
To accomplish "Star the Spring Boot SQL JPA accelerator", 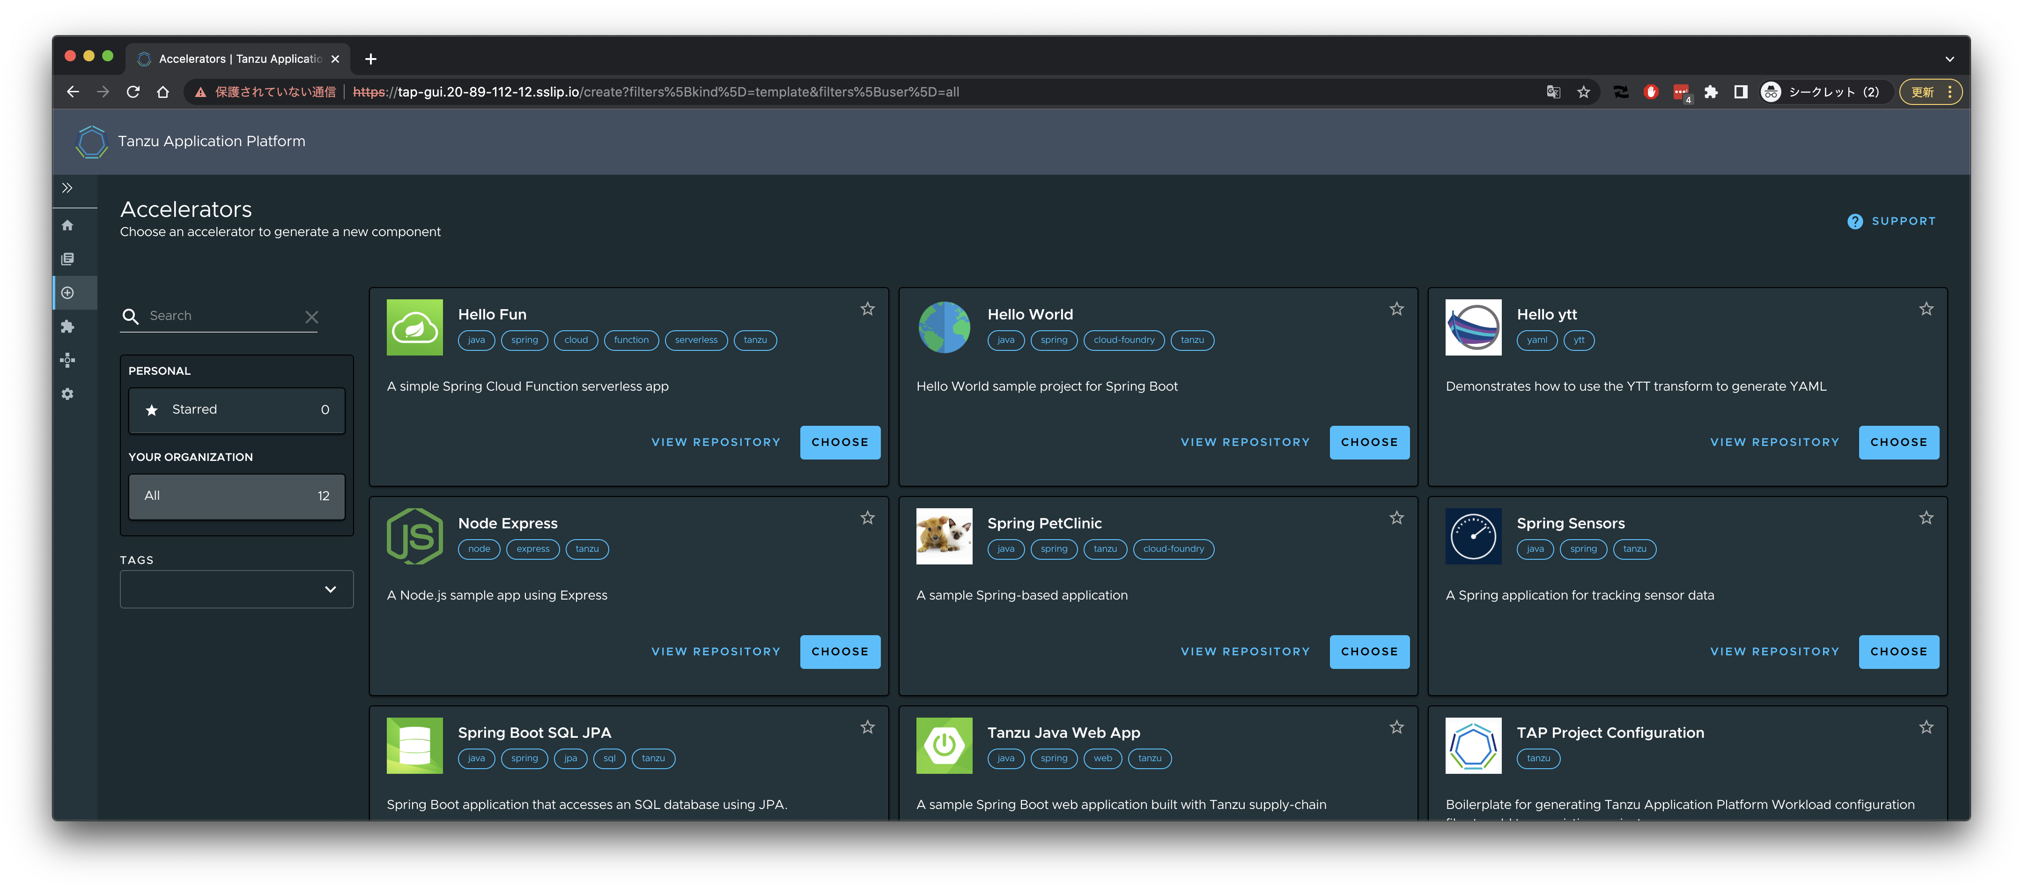I will point(867,727).
